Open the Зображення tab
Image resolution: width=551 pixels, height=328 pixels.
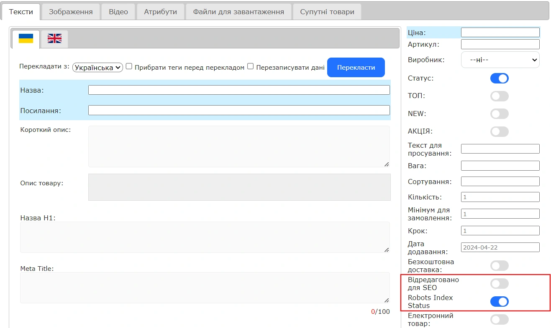[x=71, y=12]
